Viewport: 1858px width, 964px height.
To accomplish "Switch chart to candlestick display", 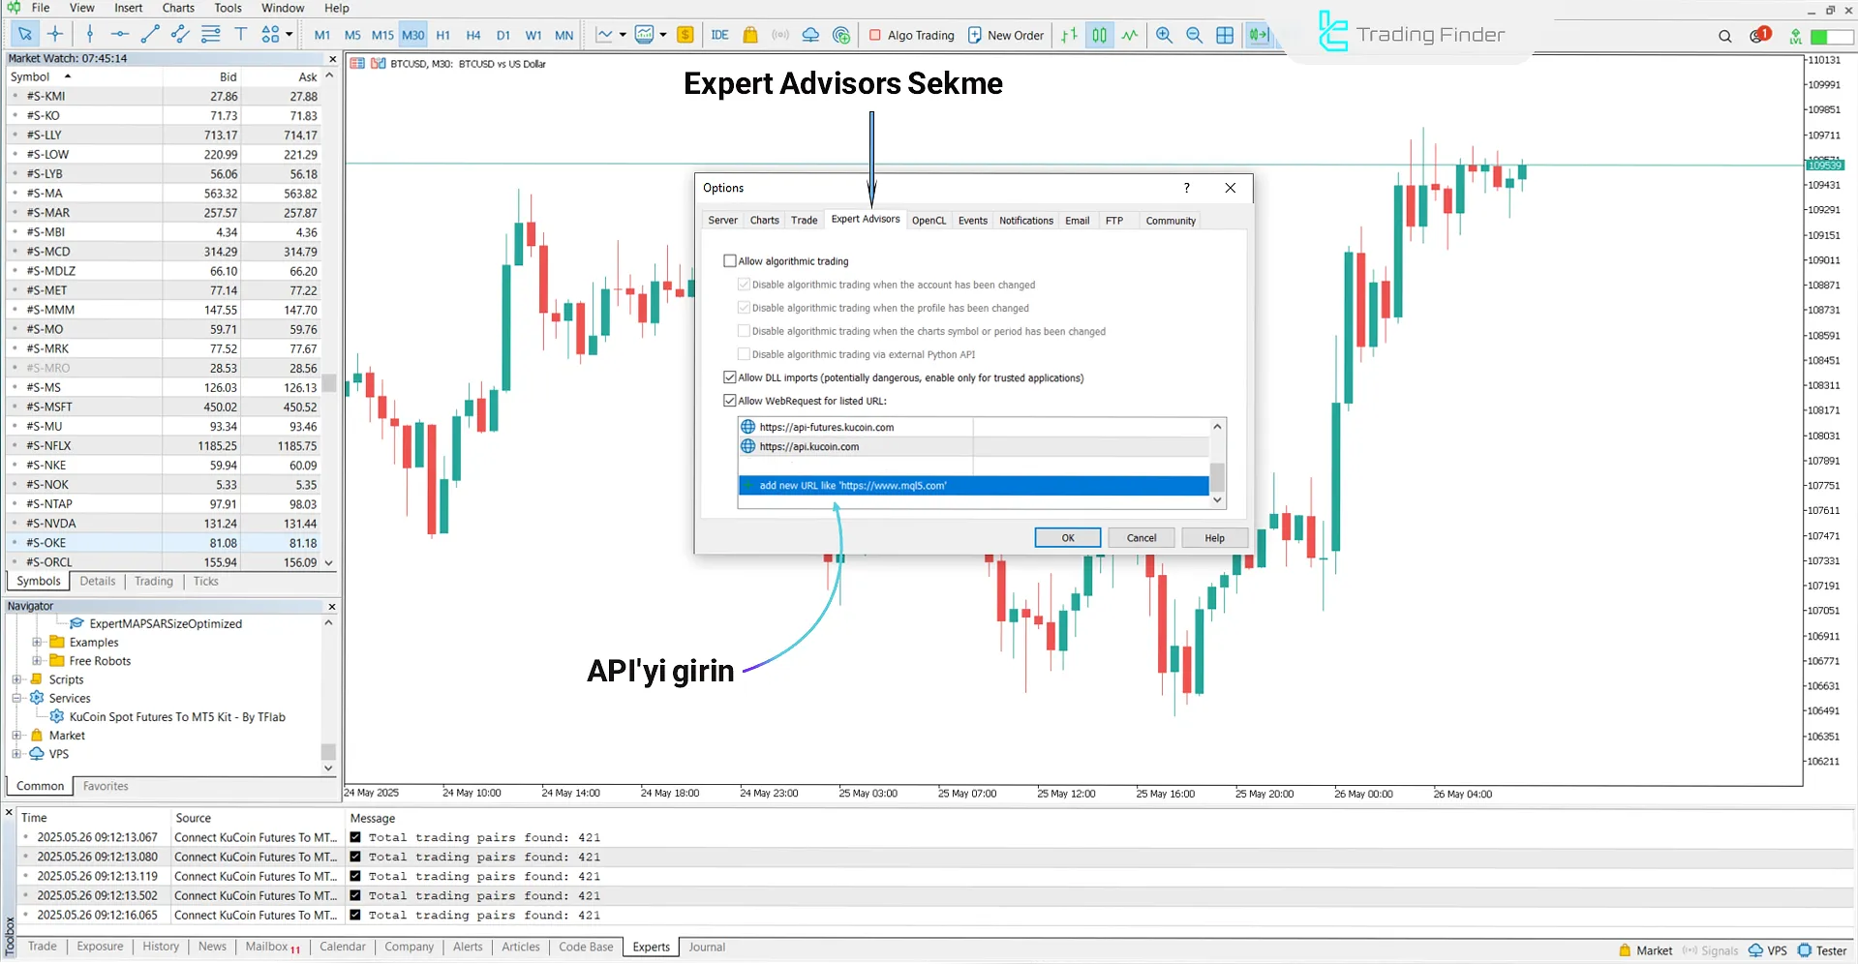I will (x=1099, y=35).
